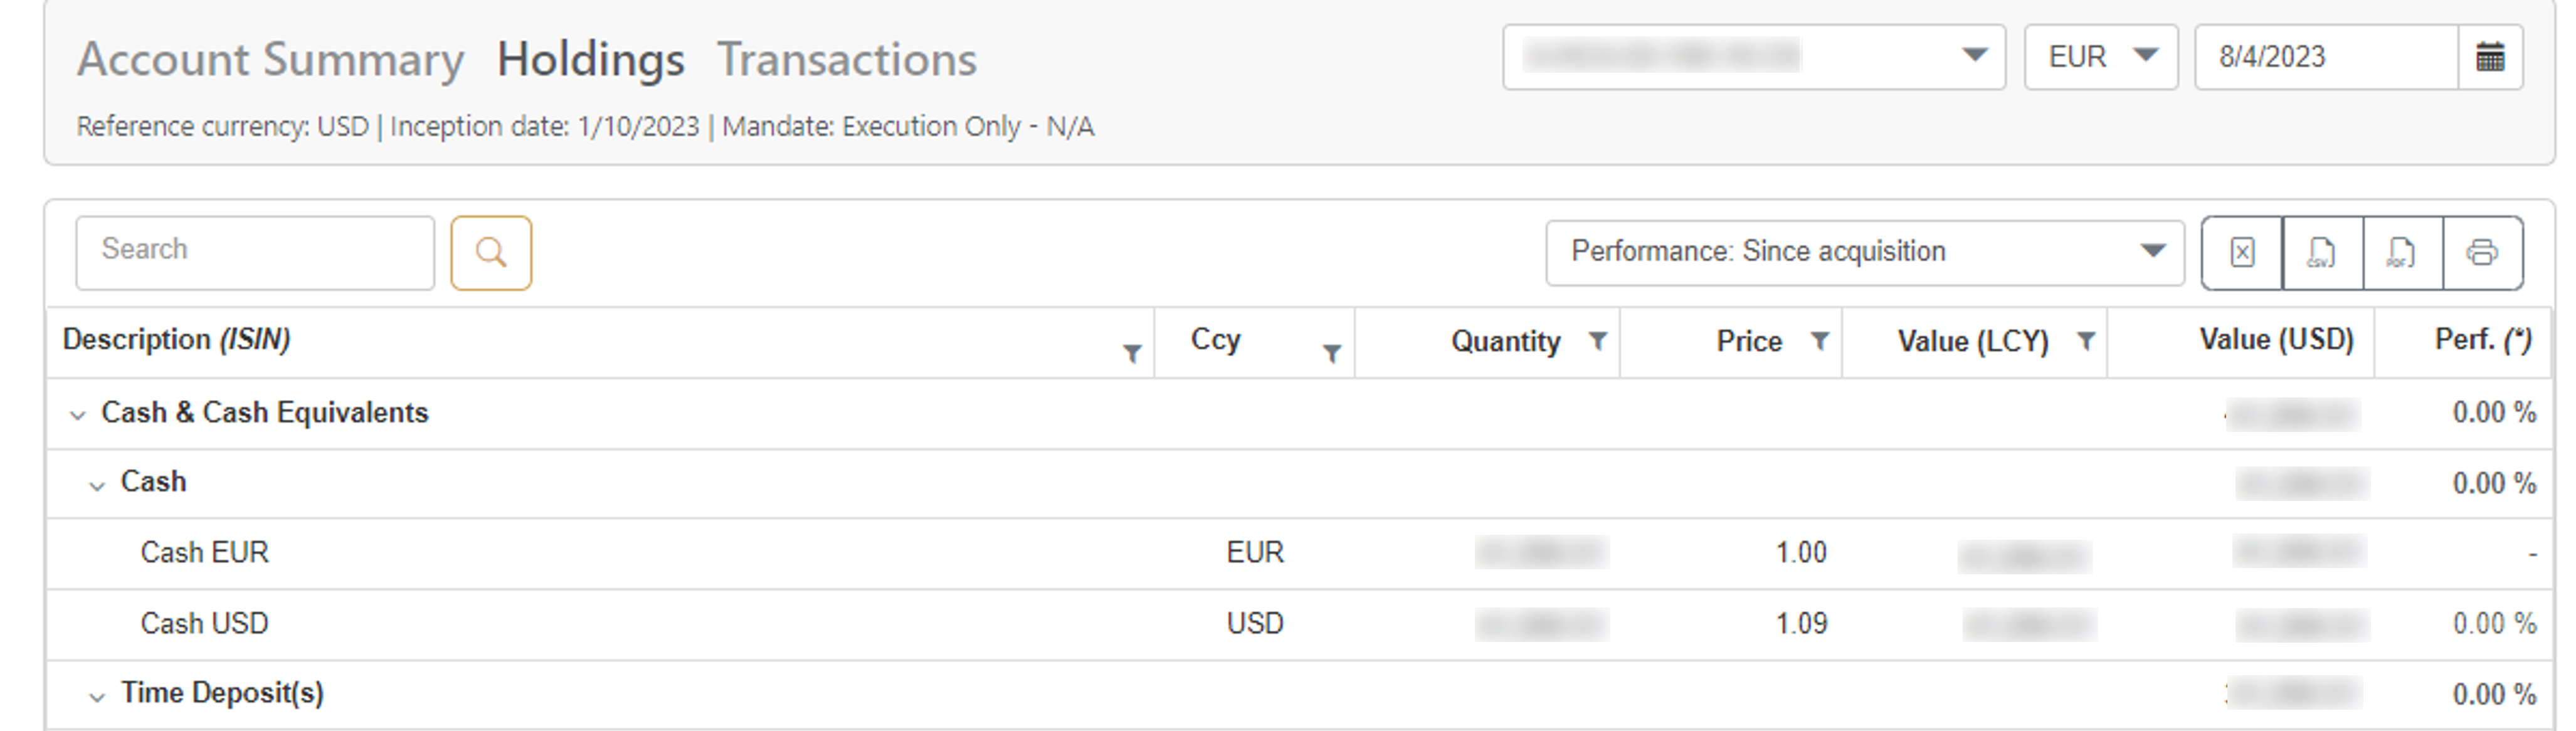2576x731 pixels.
Task: Export holdings to Excel file
Action: [x=2242, y=253]
